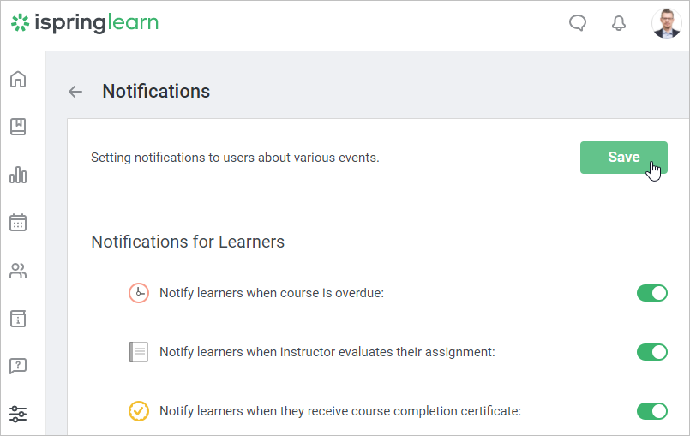The height and width of the screenshot is (436, 690).
Task: Open the Settings sliders icon in sidebar
Action: tap(18, 415)
